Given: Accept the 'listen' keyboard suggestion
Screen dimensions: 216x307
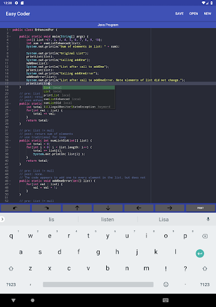Looking at the screenshot, I should coord(107,219).
